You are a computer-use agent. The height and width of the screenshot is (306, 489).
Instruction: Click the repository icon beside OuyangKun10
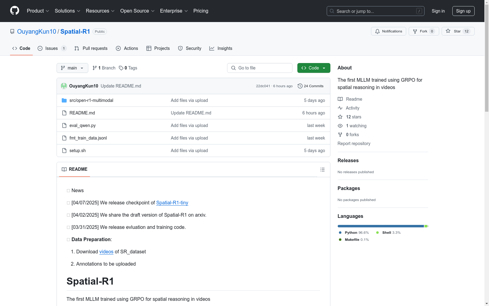point(12,32)
